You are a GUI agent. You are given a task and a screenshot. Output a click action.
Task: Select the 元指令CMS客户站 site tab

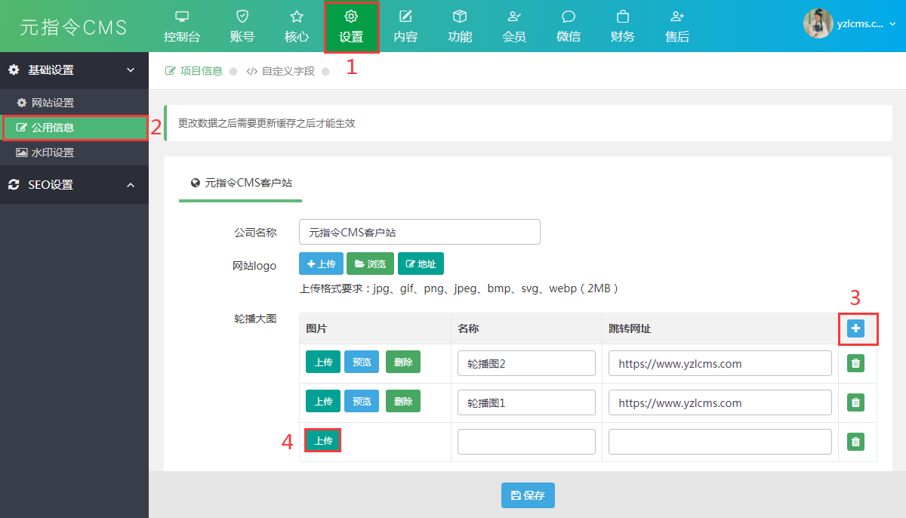tap(241, 183)
